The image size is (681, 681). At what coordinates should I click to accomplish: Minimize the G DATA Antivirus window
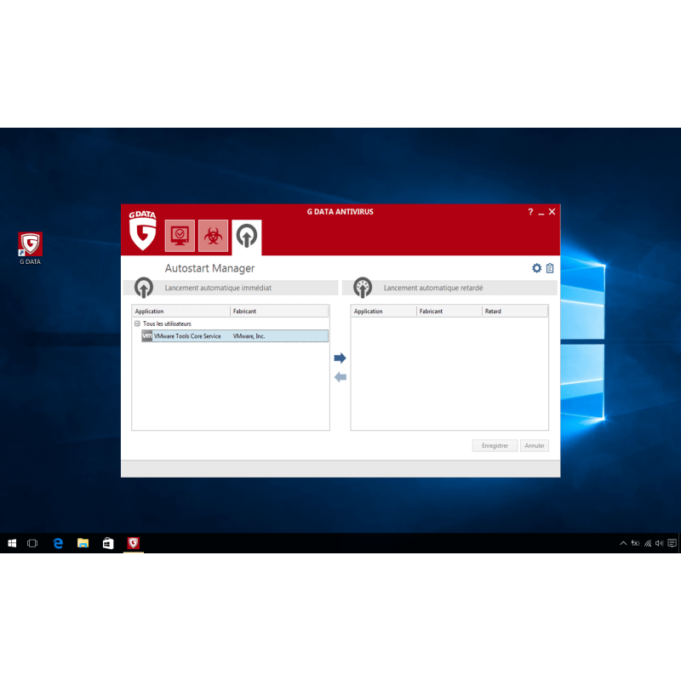(x=541, y=212)
